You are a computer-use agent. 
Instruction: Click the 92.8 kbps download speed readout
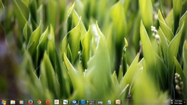click(179, 101)
